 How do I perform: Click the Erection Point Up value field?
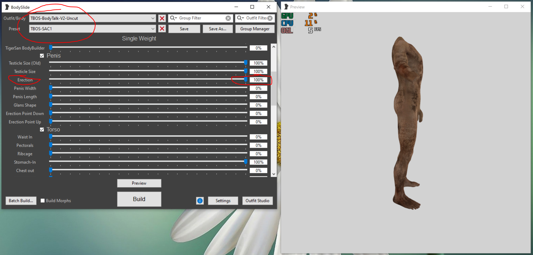[x=258, y=122]
